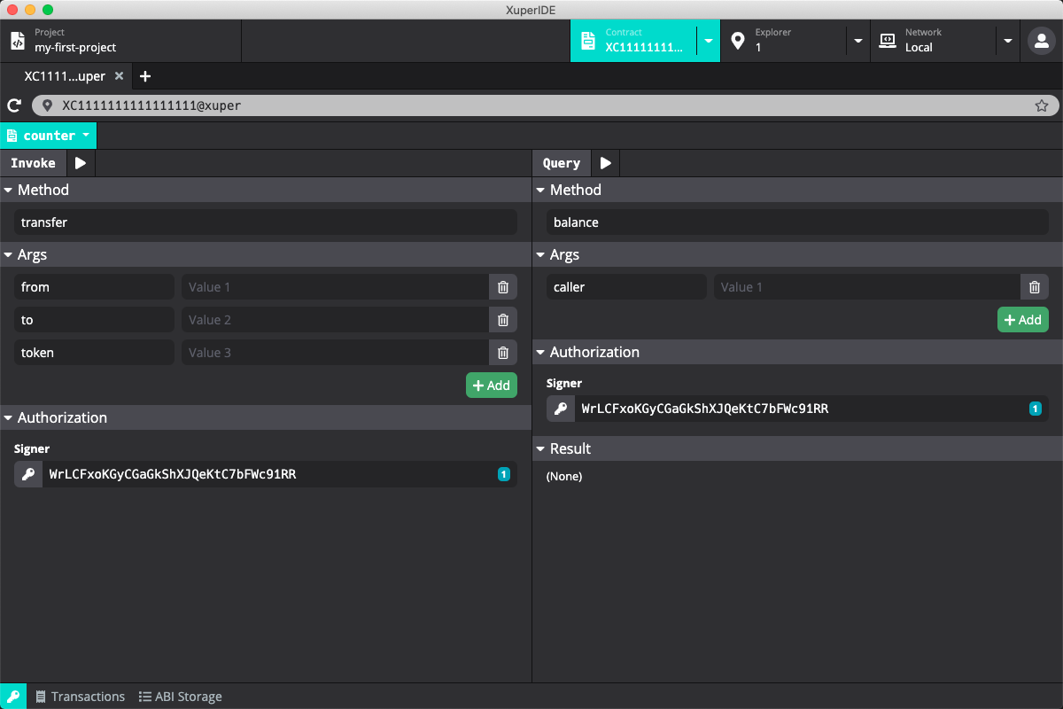Add a new tab with plus icon

click(145, 76)
